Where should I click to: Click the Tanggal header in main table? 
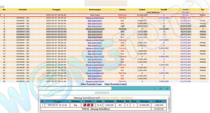point(56,9)
